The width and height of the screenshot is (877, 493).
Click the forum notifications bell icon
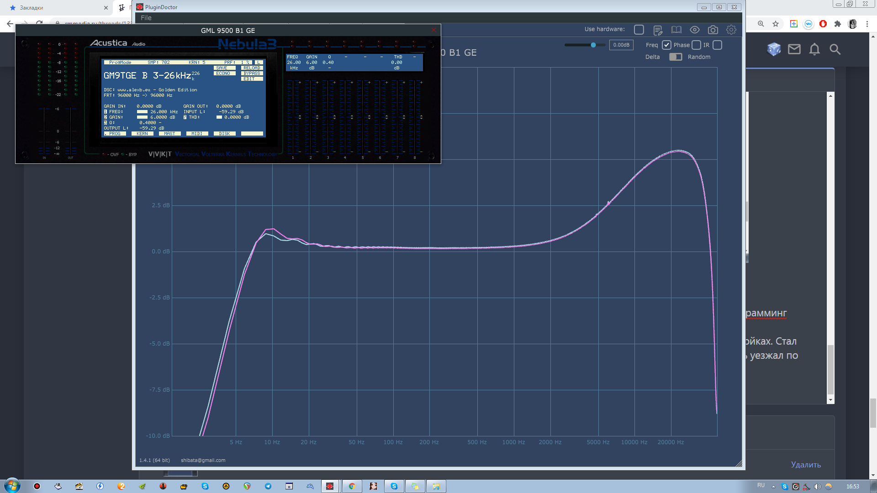pos(814,49)
